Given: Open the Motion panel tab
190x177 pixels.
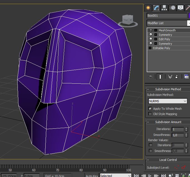Looking at the screenshot, I should coord(173,8).
